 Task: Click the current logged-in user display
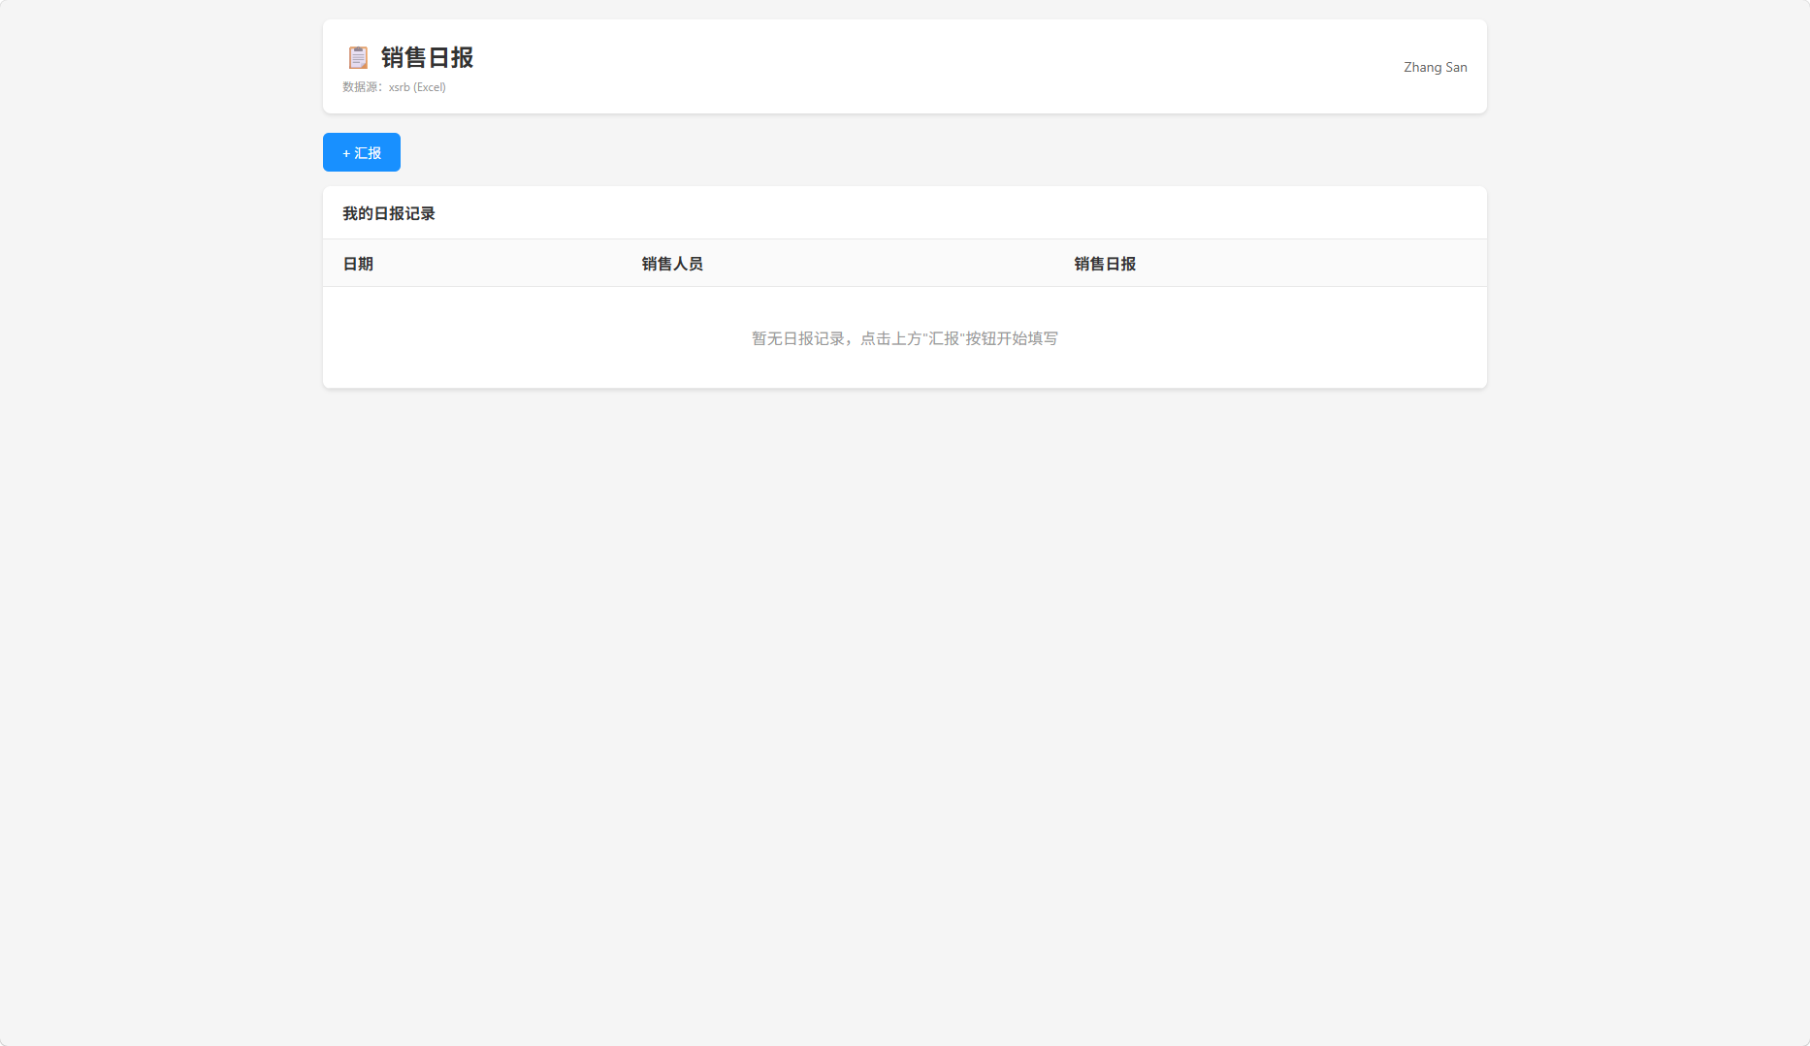tap(1436, 67)
